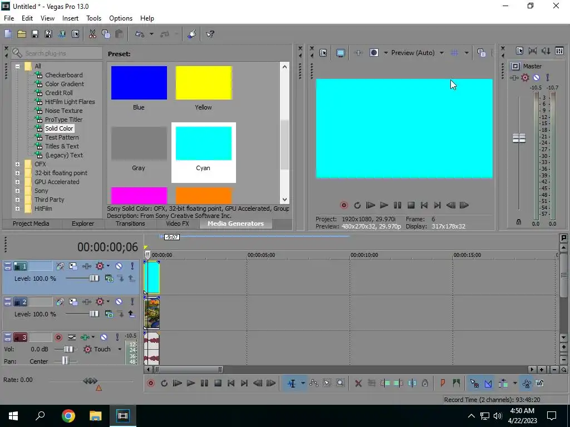This screenshot has width=570, height=427.
Task: Arm audio track 3 for record
Action: (x=58, y=337)
